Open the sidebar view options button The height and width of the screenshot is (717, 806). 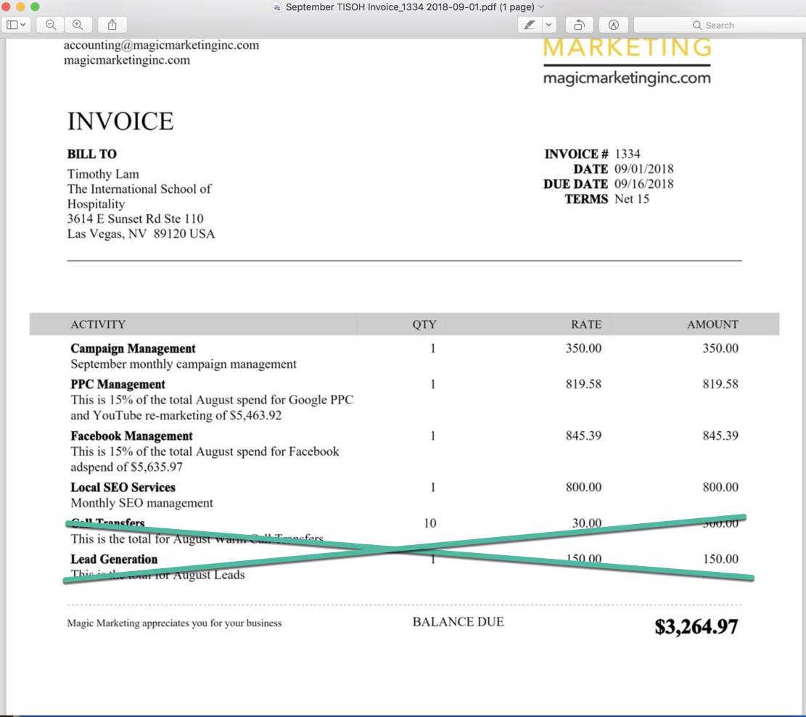click(x=16, y=25)
